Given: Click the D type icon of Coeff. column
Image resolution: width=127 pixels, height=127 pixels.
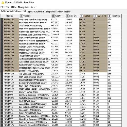Looking at the screenshot, I should [x=53, y=16].
